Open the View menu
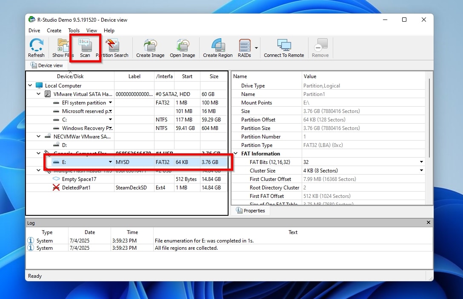The image size is (463, 299). (x=91, y=31)
